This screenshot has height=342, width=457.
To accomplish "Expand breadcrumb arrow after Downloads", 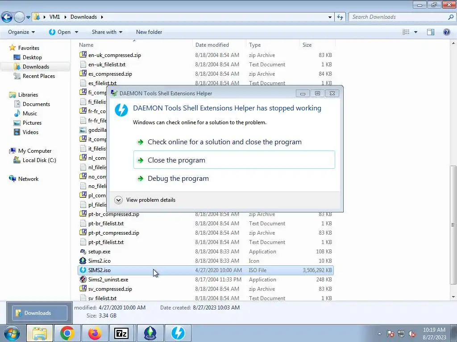I will [x=102, y=17].
